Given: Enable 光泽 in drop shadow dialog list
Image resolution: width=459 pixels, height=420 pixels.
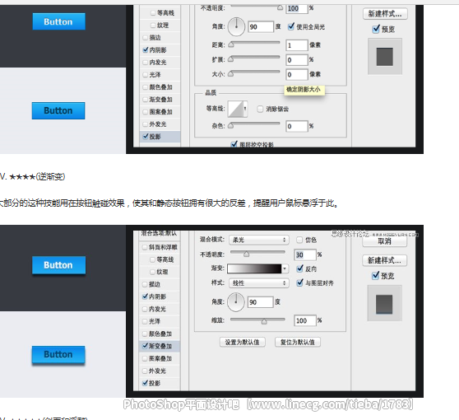Looking at the screenshot, I should [x=146, y=74].
